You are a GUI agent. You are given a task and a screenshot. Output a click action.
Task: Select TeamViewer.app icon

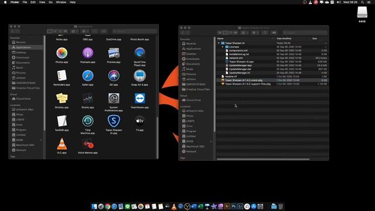pyautogui.click(x=139, y=98)
